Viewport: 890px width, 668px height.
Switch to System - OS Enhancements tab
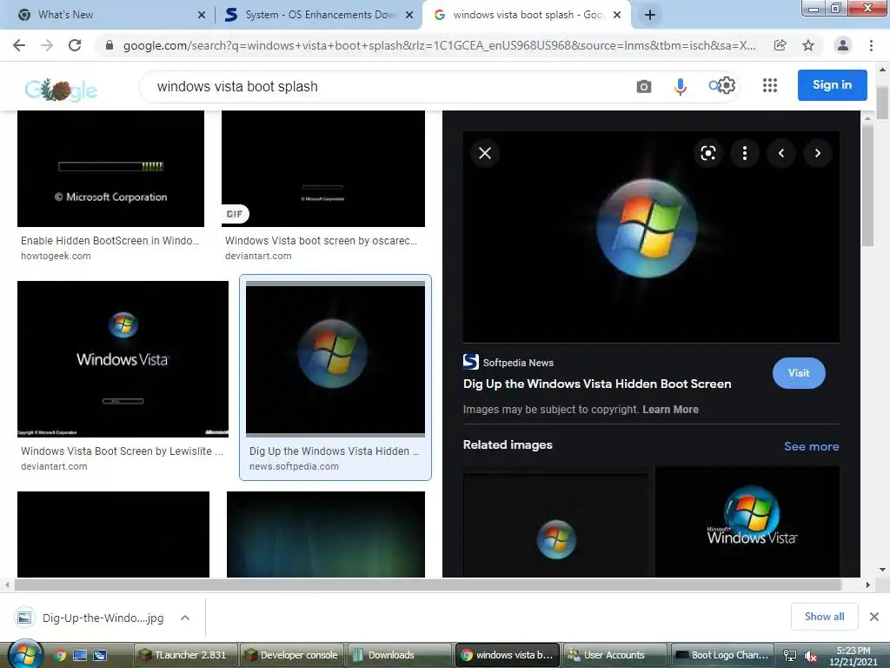tap(320, 15)
